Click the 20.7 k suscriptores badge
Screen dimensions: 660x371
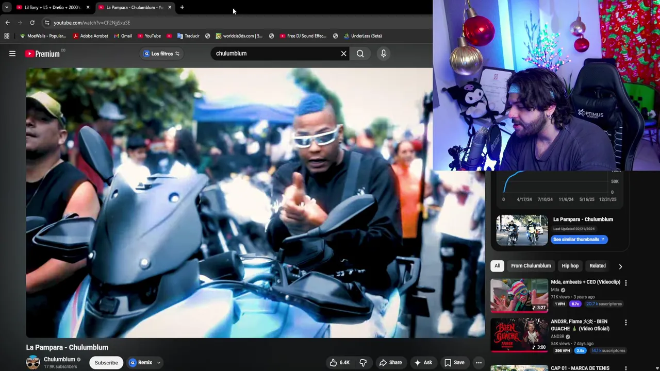[x=604, y=304]
